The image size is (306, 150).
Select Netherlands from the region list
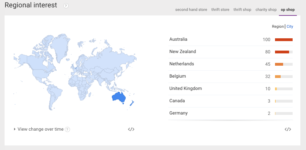tap(181, 64)
